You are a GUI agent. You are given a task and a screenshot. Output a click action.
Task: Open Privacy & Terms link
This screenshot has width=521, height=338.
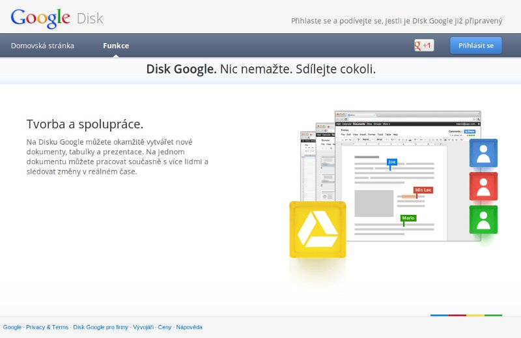(47, 327)
